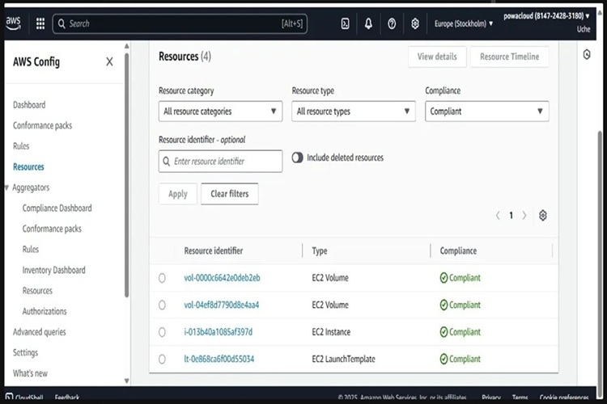This screenshot has width=607, height=404.
Task: Click Clear filters button
Action: point(230,194)
